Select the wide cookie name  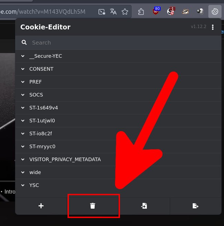click(x=35, y=172)
